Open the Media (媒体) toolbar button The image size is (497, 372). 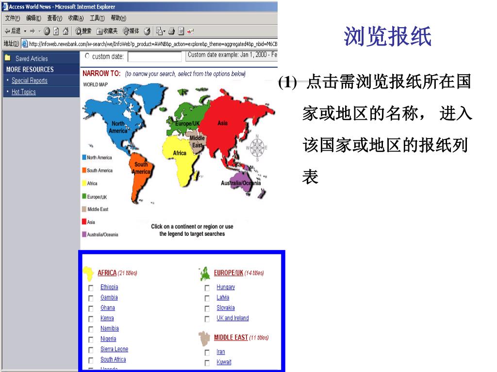click(131, 31)
